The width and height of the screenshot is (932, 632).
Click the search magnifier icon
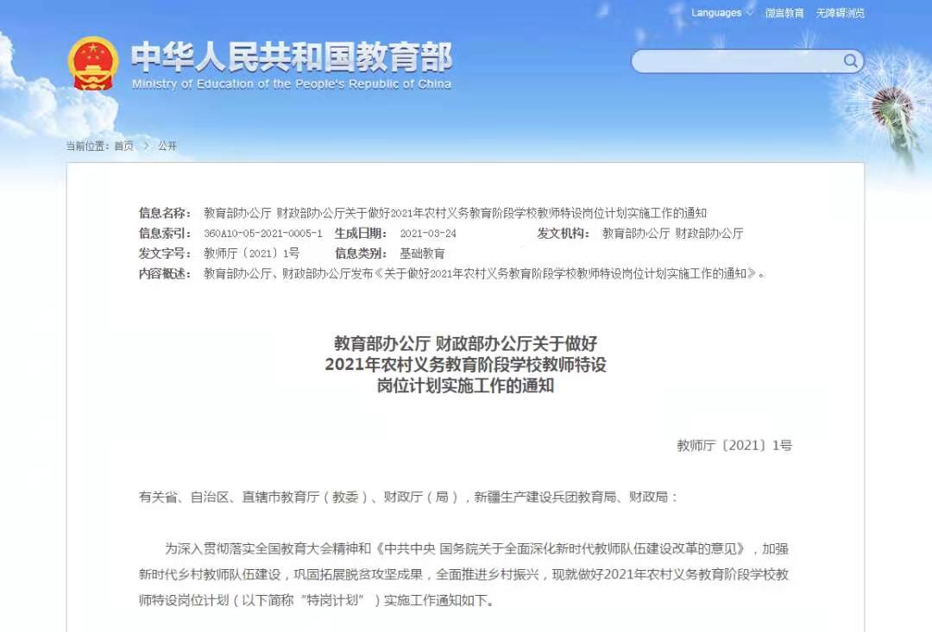pos(851,60)
